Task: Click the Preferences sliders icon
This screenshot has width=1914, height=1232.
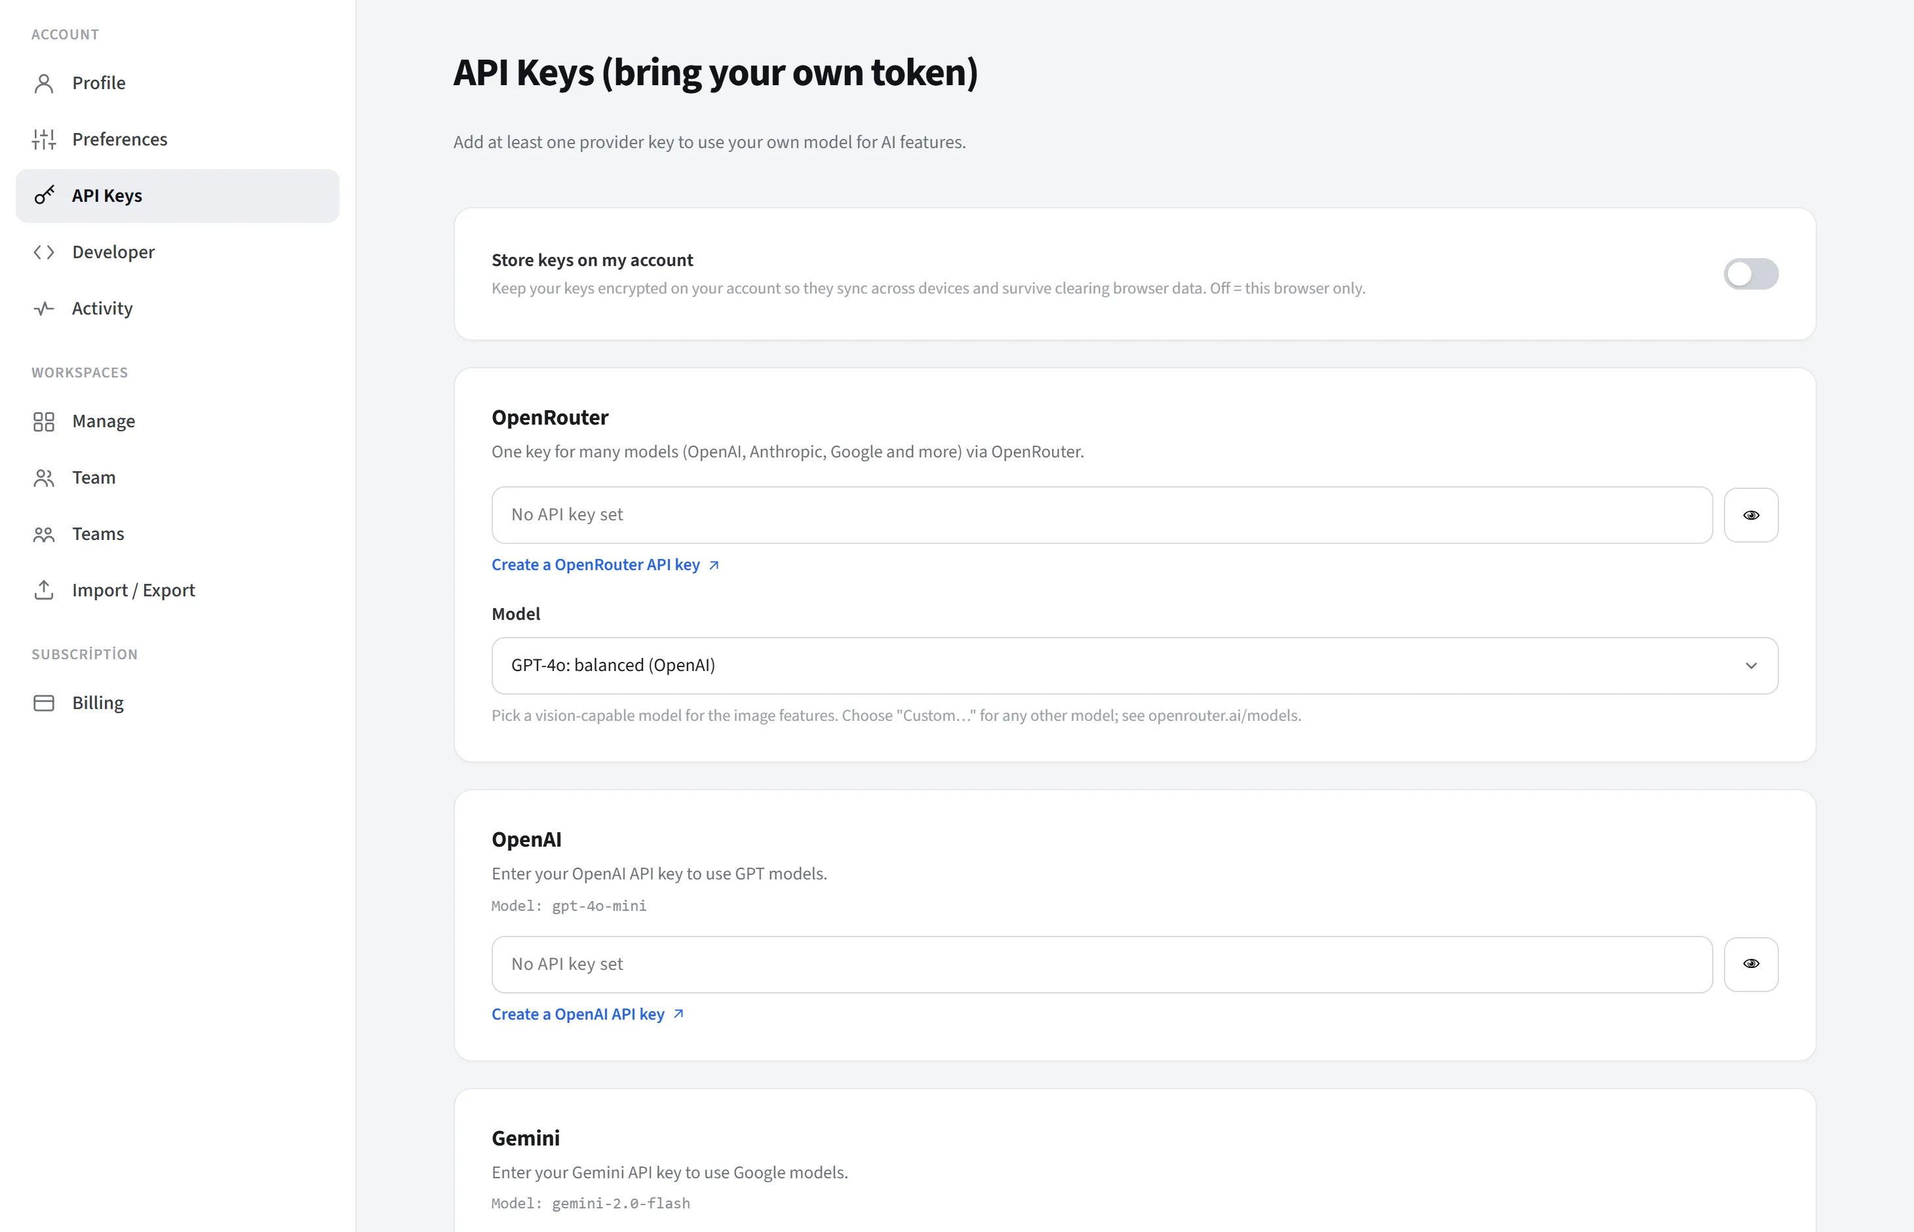Action: coord(44,139)
